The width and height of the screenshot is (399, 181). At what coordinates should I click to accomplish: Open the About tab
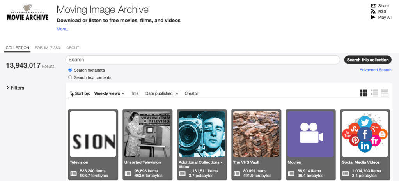(73, 48)
